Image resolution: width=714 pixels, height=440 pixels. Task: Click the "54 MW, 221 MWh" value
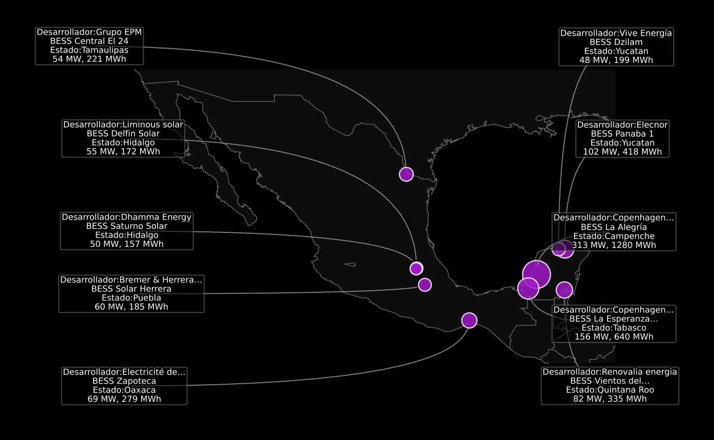(89, 59)
